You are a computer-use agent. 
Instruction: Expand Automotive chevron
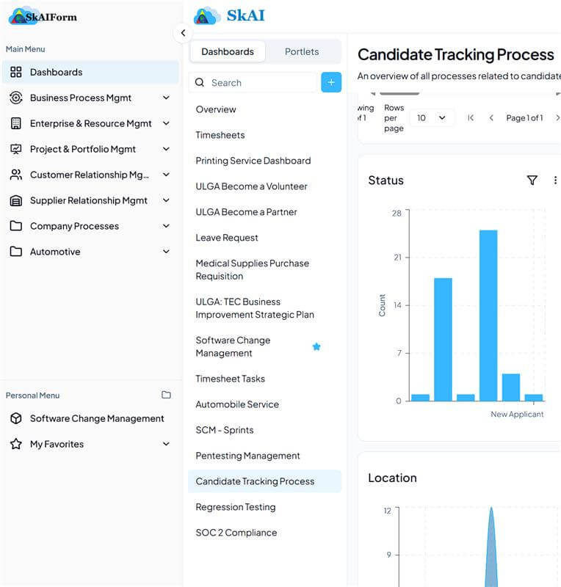click(166, 252)
